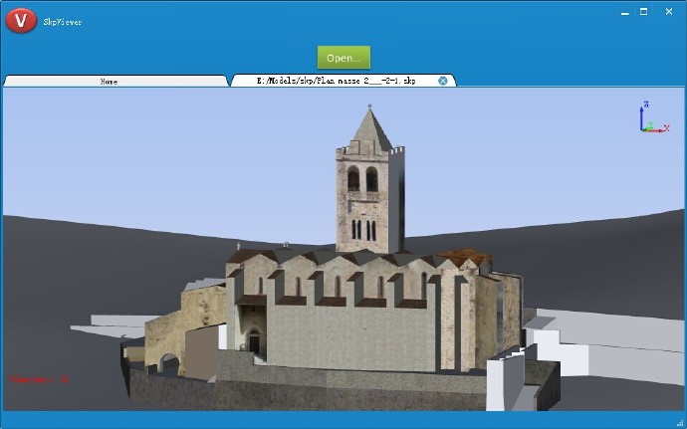Click the church's arched entrance doorway
The width and height of the screenshot is (687, 429).
[x=254, y=341]
